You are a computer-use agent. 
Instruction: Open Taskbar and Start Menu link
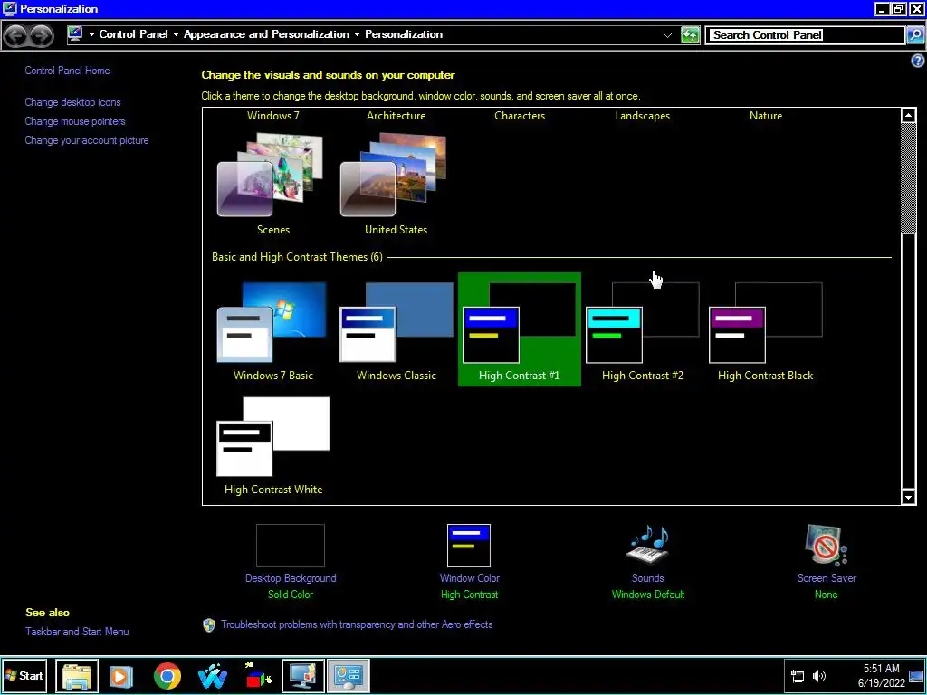click(77, 631)
